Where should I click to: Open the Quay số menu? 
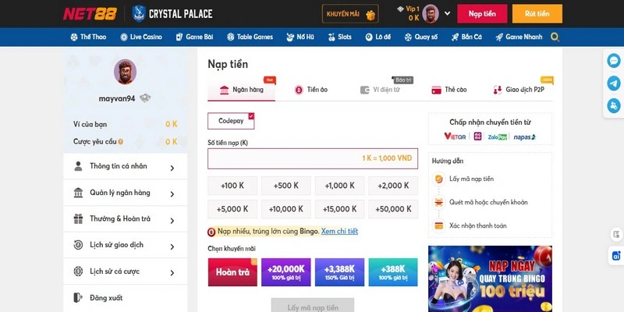click(421, 37)
